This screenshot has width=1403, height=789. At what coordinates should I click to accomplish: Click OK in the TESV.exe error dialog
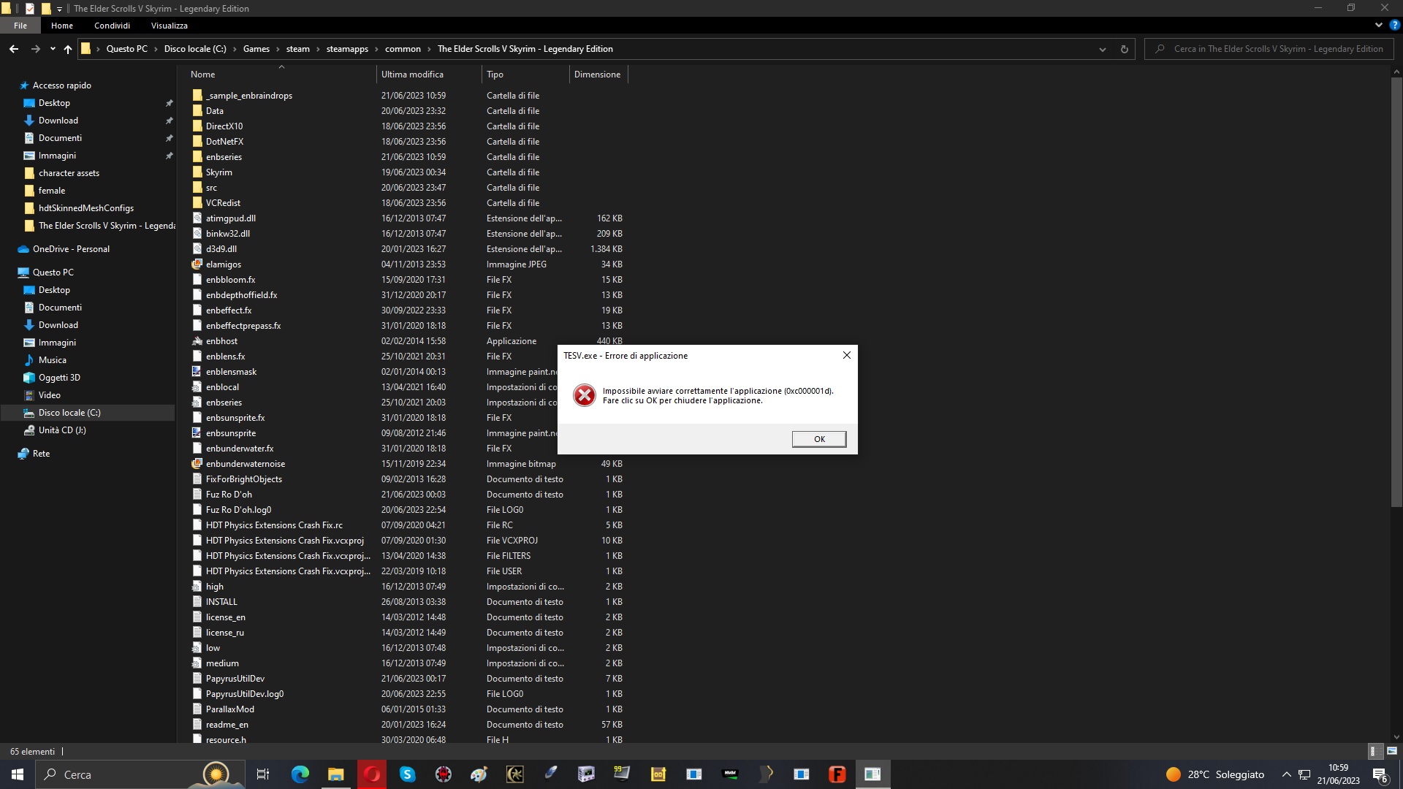tap(819, 439)
